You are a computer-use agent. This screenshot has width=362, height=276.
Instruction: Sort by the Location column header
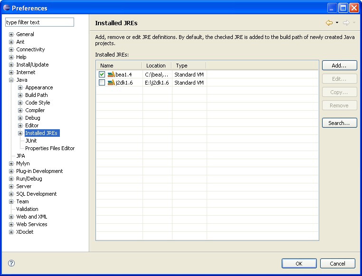coord(156,66)
